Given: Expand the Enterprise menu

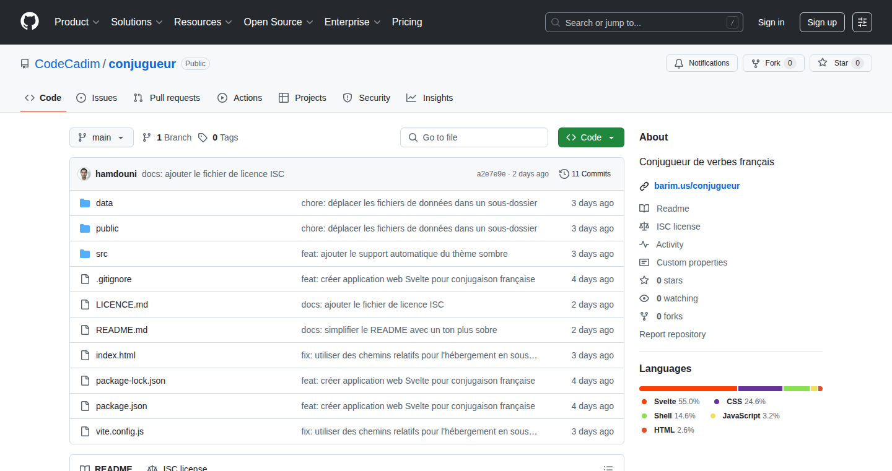Looking at the screenshot, I should click(x=352, y=22).
